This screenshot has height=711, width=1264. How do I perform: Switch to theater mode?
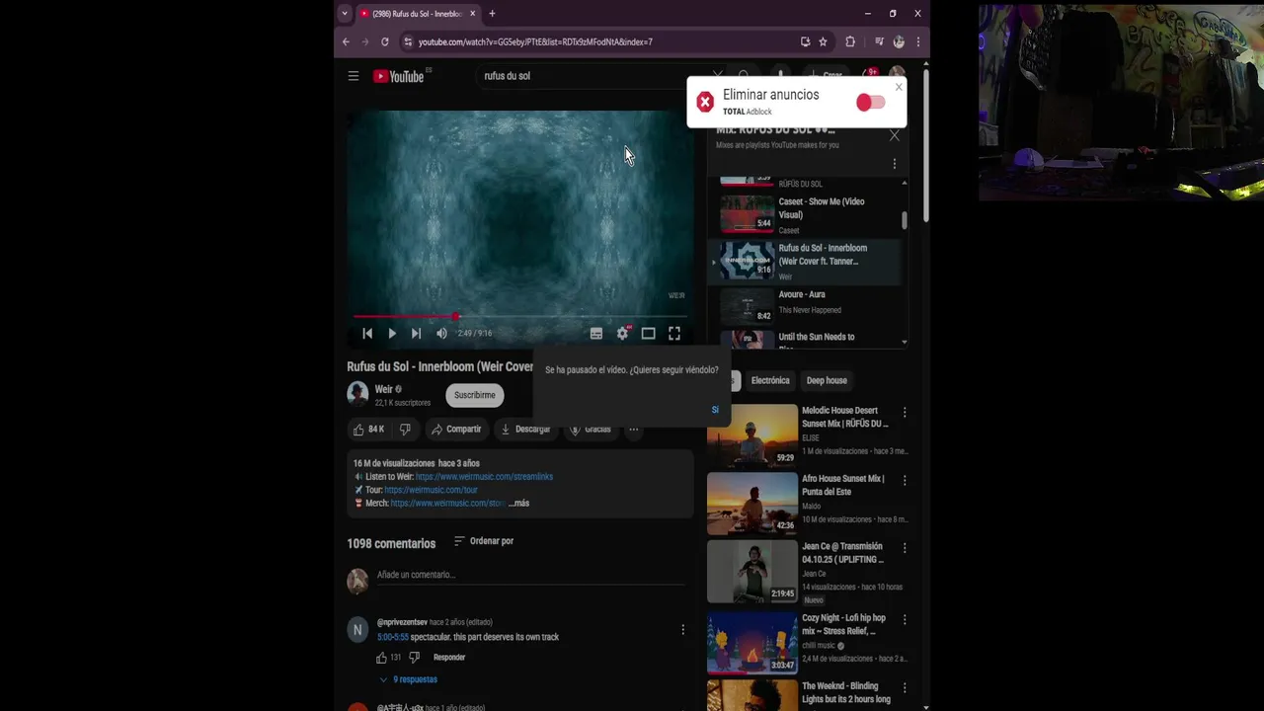[x=648, y=334]
